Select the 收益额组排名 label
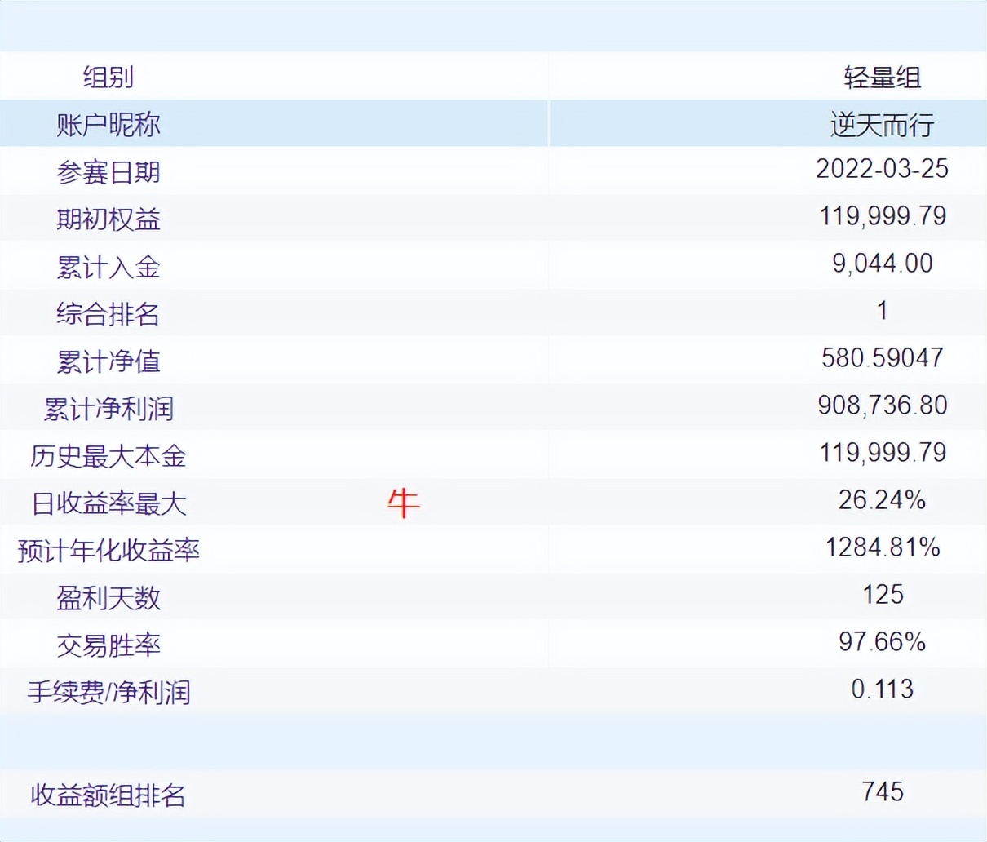987x842 pixels. coord(108,795)
